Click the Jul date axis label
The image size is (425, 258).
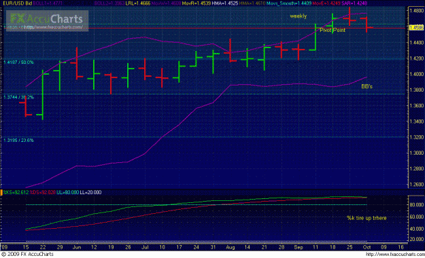(x=145, y=247)
